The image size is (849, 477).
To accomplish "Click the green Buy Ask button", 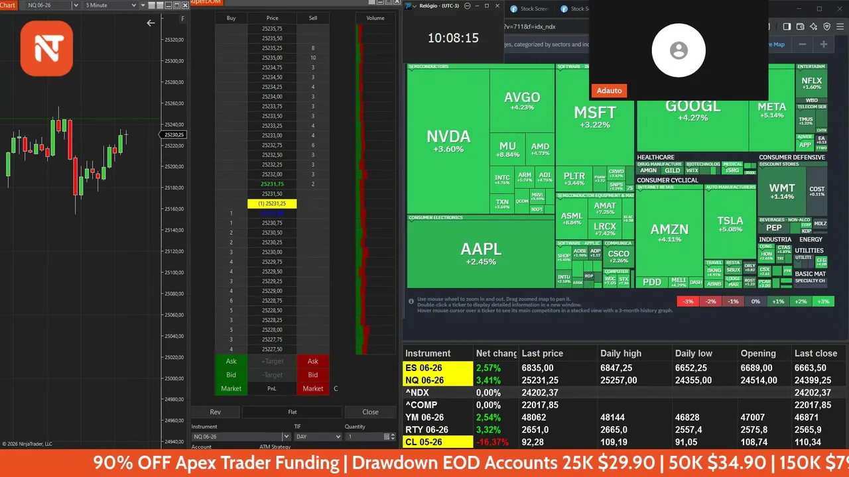I will pos(231,361).
